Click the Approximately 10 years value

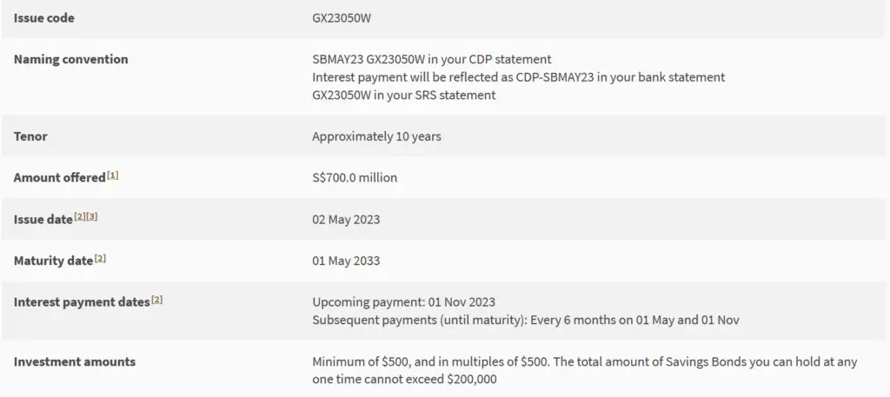[x=376, y=136]
